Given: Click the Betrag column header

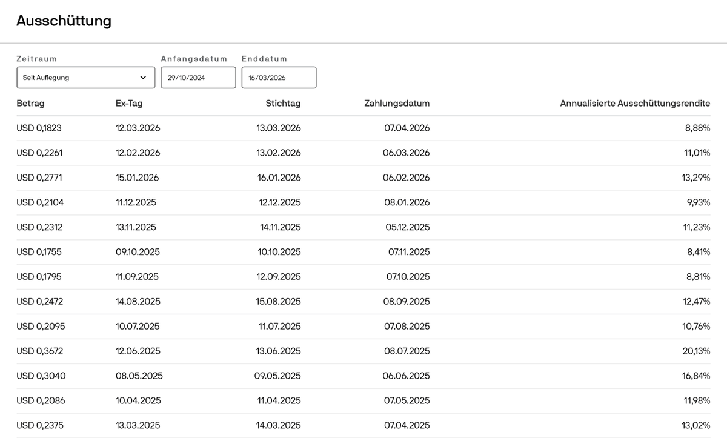Looking at the screenshot, I should 30,104.
